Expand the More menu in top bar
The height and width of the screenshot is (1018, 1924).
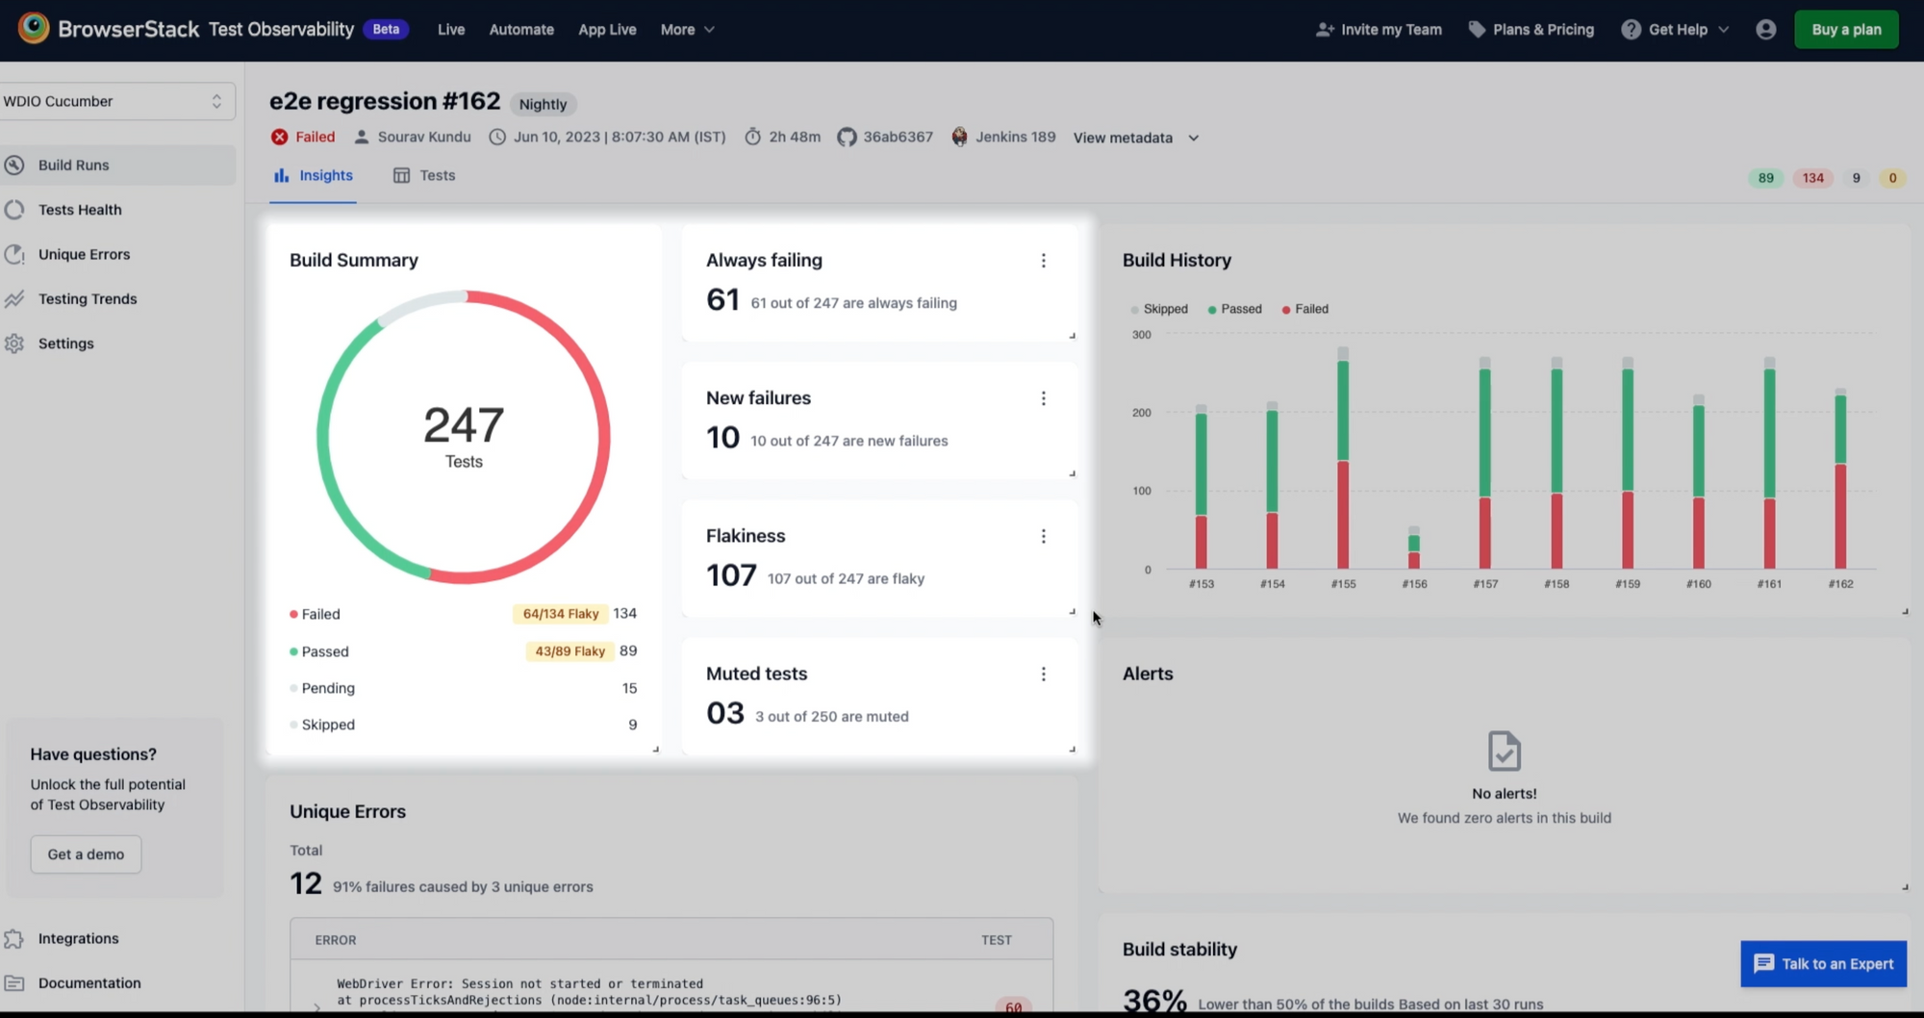[x=687, y=30]
